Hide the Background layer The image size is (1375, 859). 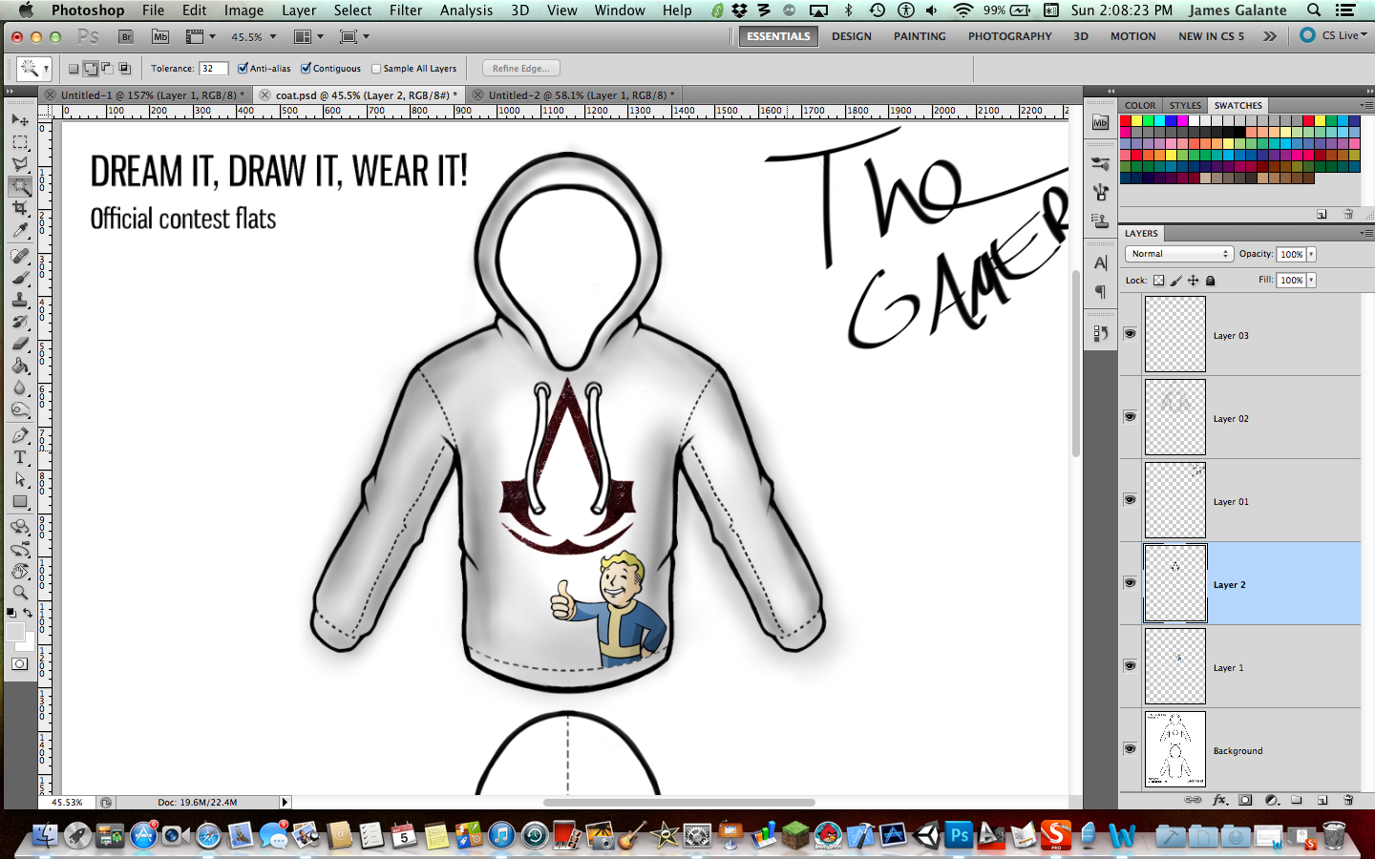[x=1131, y=749]
